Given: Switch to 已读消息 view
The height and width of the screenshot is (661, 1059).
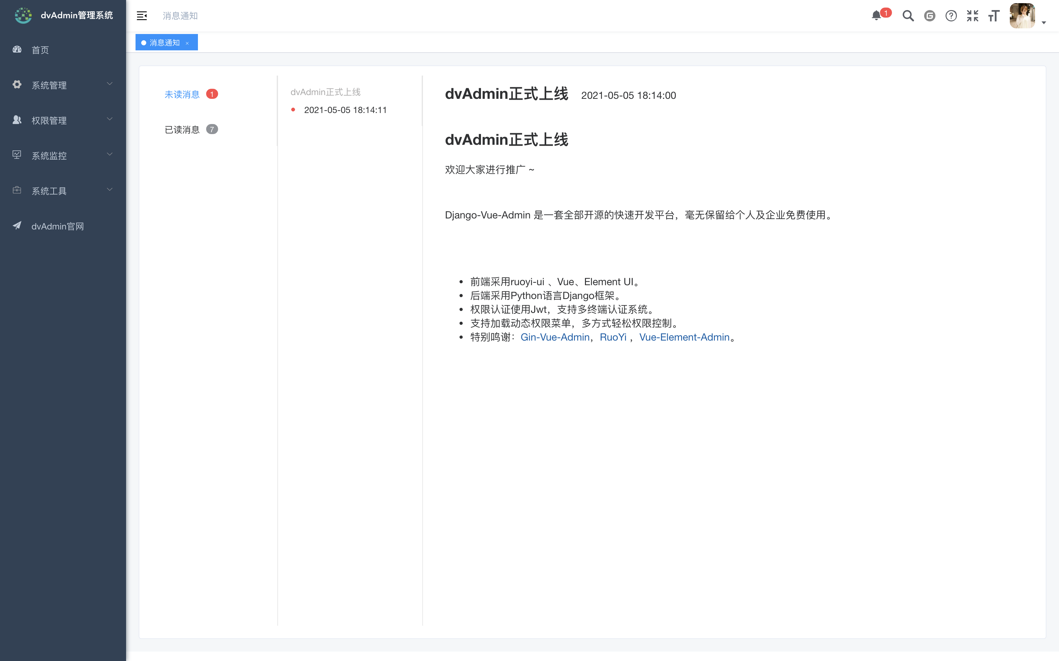Looking at the screenshot, I should [x=182, y=129].
